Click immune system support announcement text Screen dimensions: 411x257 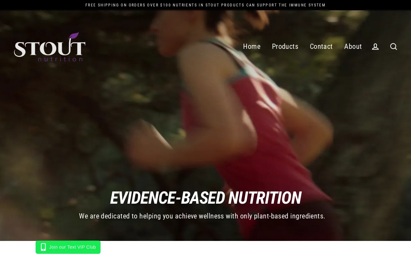point(249,5)
